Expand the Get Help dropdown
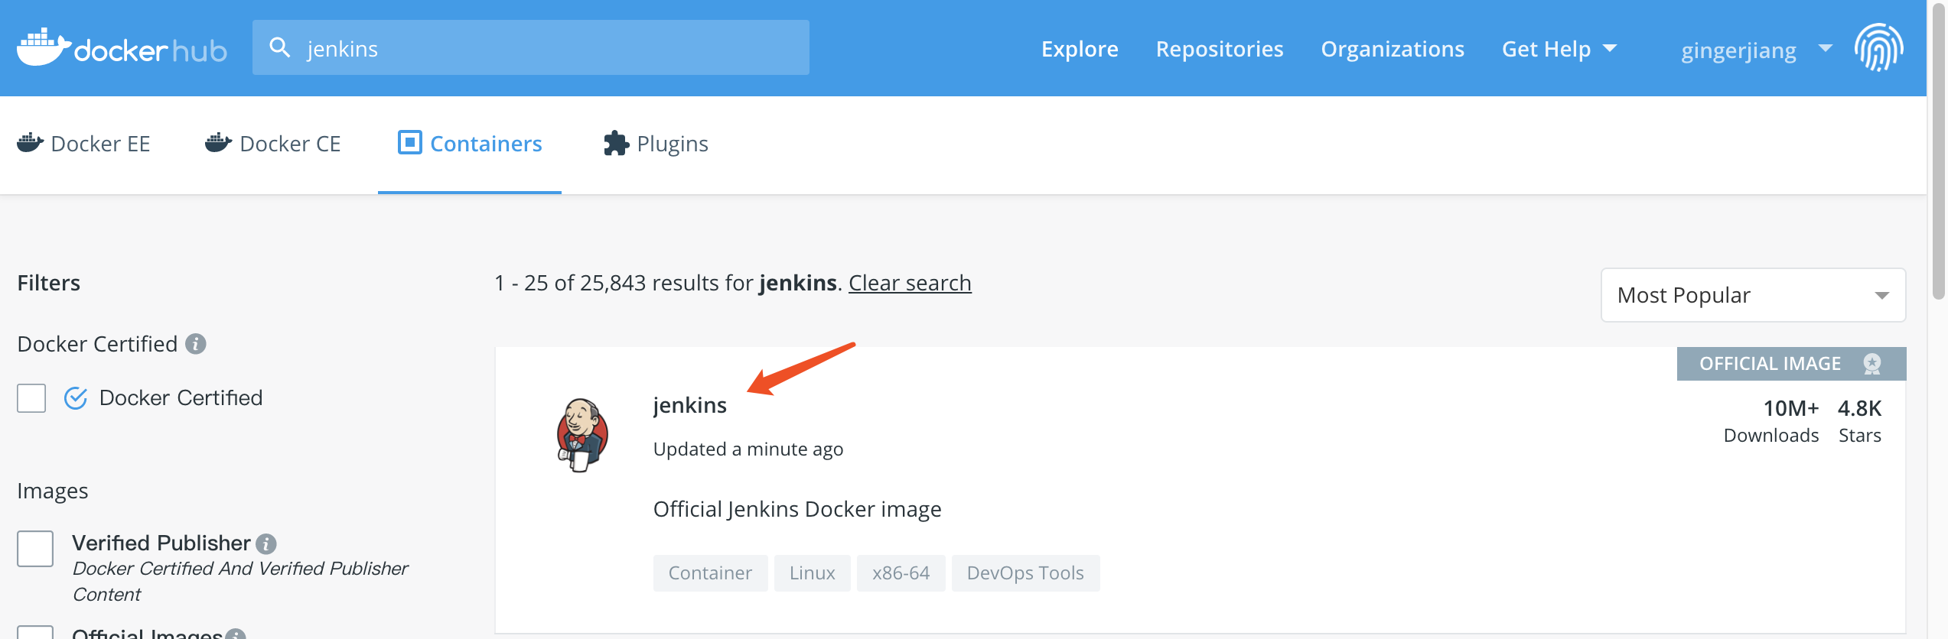The width and height of the screenshot is (1948, 639). pos(1559,49)
